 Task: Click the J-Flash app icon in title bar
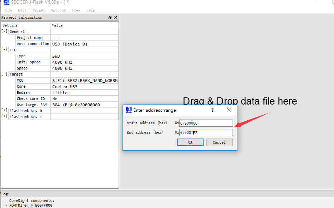tap(6, 2)
